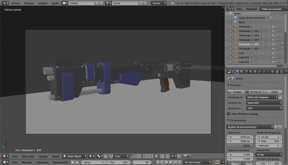Open the Archivo menu
288x165 pixels.
[x=16, y=3]
